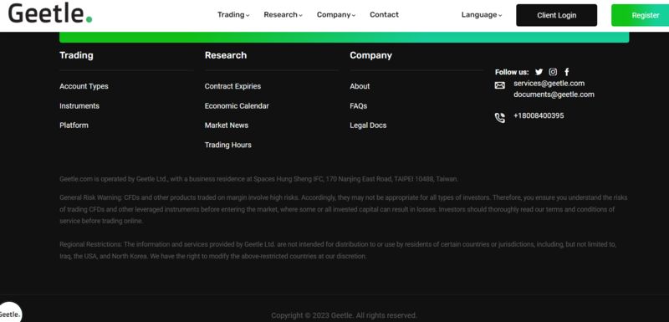The width and height of the screenshot is (669, 322).
Task: Open the Trading Hours link
Action: 227,145
